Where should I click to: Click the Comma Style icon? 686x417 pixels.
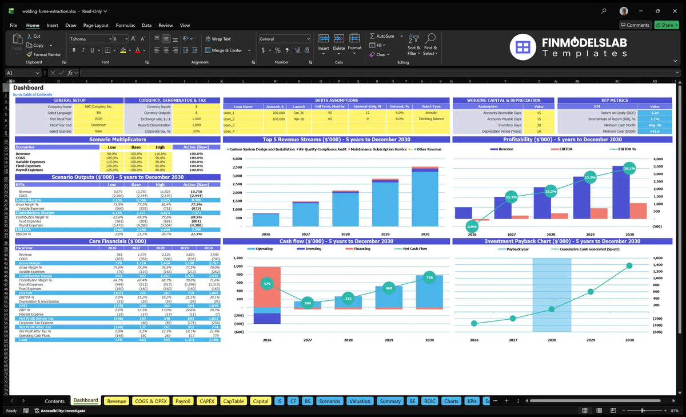[286, 50]
